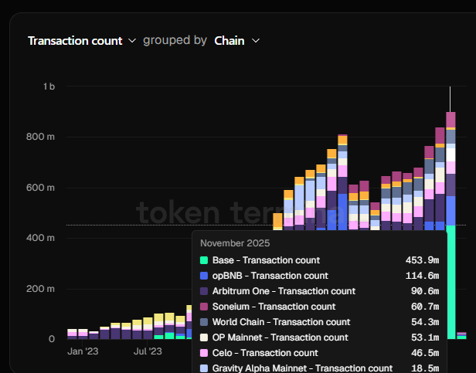The width and height of the screenshot is (476, 373).
Task: Click the pink Celo legend swatch
Action: 204,353
